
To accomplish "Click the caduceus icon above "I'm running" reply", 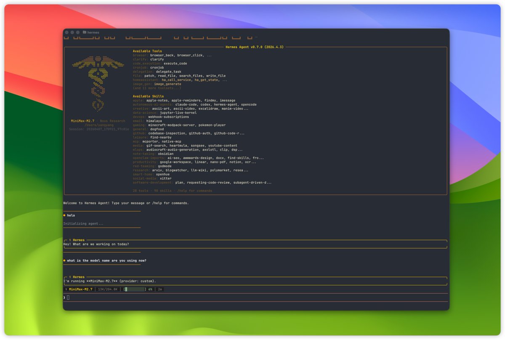I will tap(70, 277).
